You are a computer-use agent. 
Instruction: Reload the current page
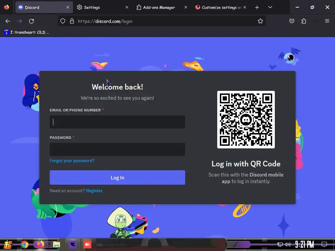click(x=31, y=21)
